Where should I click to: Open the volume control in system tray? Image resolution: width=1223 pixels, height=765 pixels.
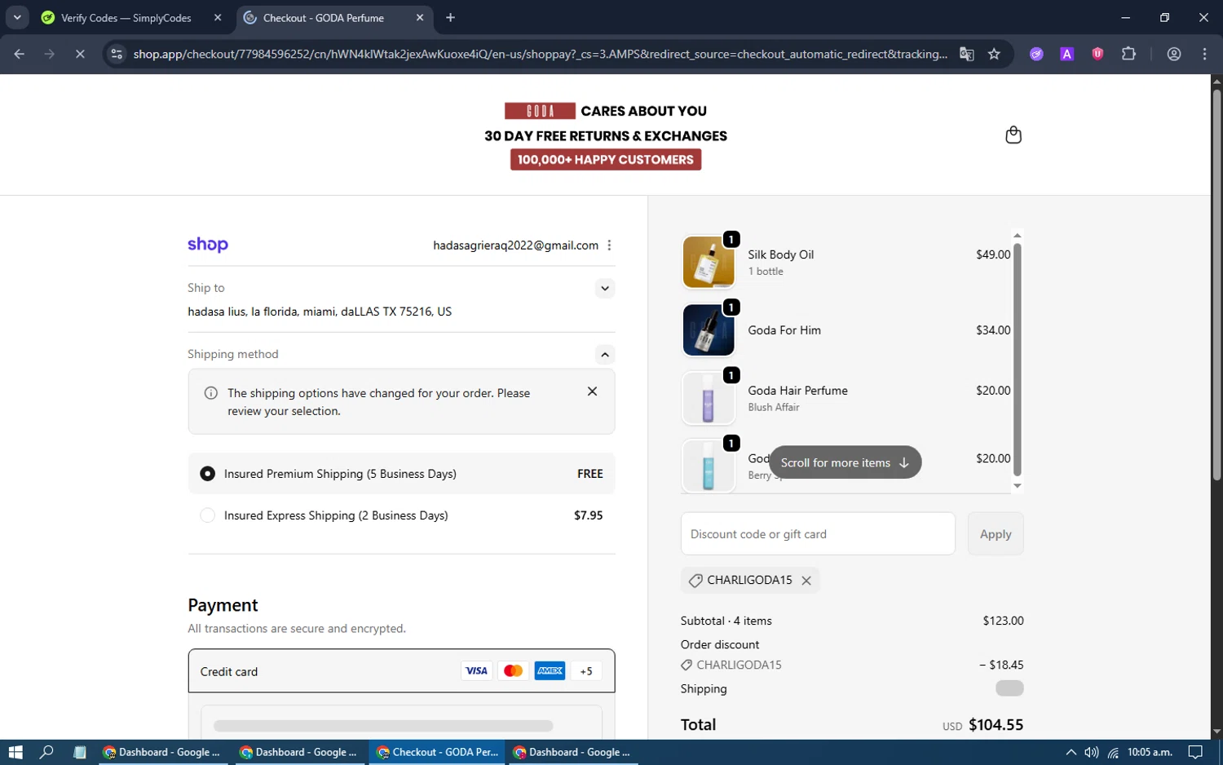click(1092, 752)
